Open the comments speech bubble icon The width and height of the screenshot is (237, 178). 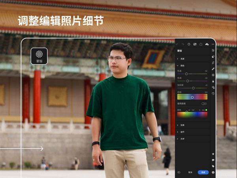pyautogui.click(x=213, y=160)
